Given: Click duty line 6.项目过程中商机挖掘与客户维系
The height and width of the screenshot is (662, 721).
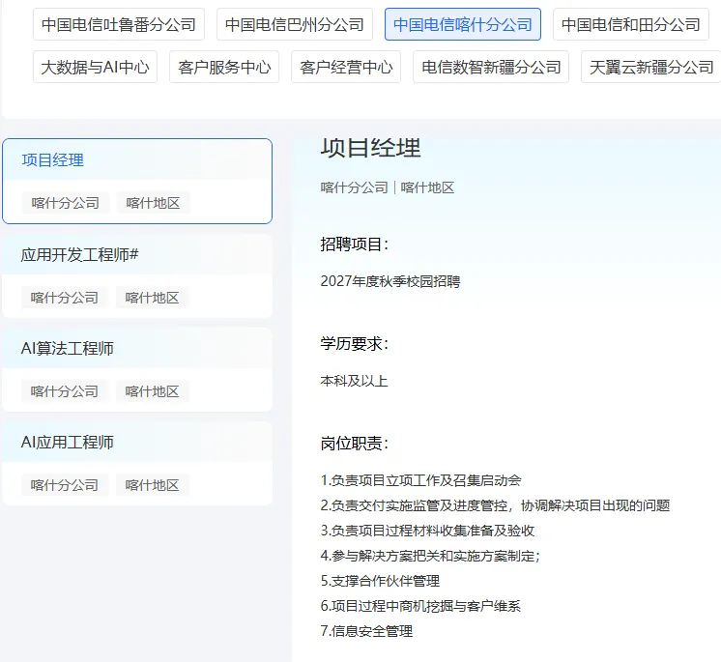Looking at the screenshot, I should pyautogui.click(x=420, y=606).
